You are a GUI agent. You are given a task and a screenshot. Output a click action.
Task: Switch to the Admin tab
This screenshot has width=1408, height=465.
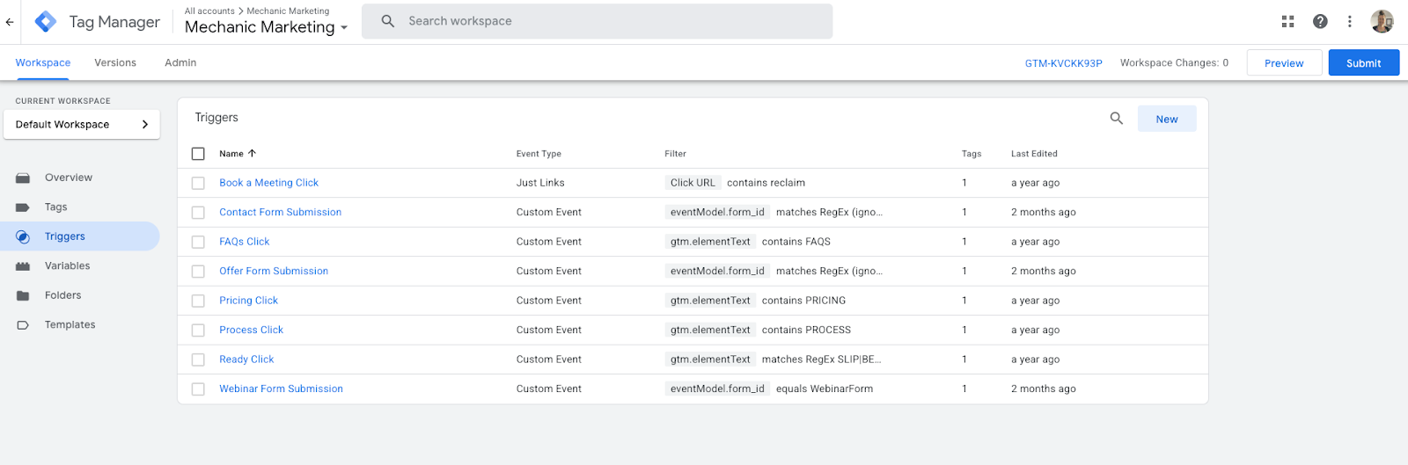[180, 62]
